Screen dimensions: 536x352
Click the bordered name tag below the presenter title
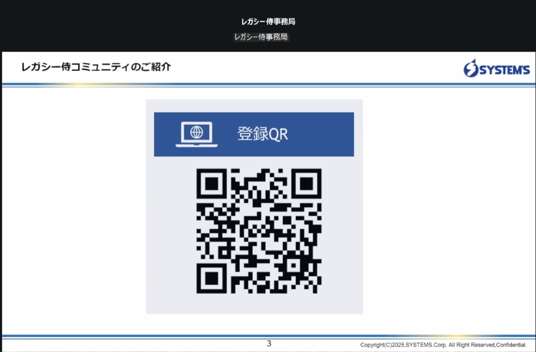click(x=260, y=37)
